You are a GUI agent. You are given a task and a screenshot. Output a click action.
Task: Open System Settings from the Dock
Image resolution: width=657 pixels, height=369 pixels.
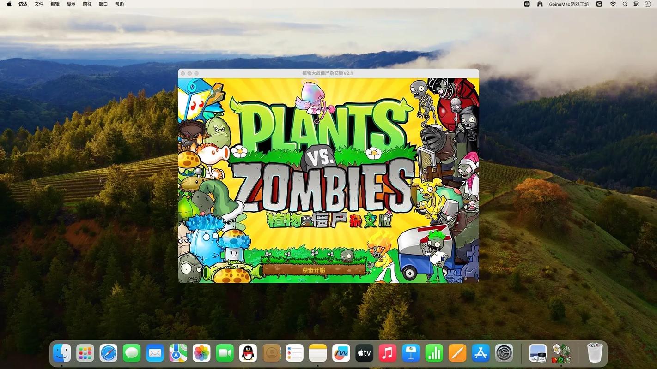[x=504, y=353]
